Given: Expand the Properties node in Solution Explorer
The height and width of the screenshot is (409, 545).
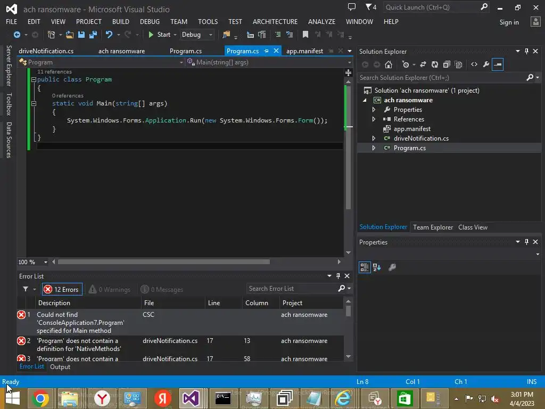Looking at the screenshot, I should (x=374, y=110).
